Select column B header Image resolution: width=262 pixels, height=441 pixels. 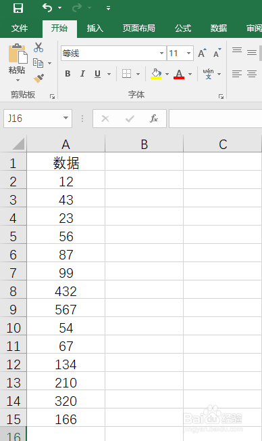click(x=144, y=144)
